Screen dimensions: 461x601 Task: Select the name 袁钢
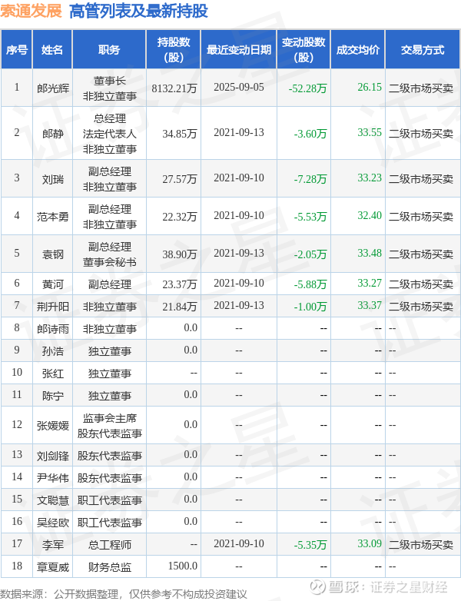pyautogui.click(x=53, y=254)
